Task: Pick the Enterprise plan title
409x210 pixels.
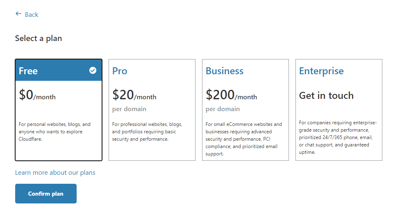Action: tap(321, 71)
